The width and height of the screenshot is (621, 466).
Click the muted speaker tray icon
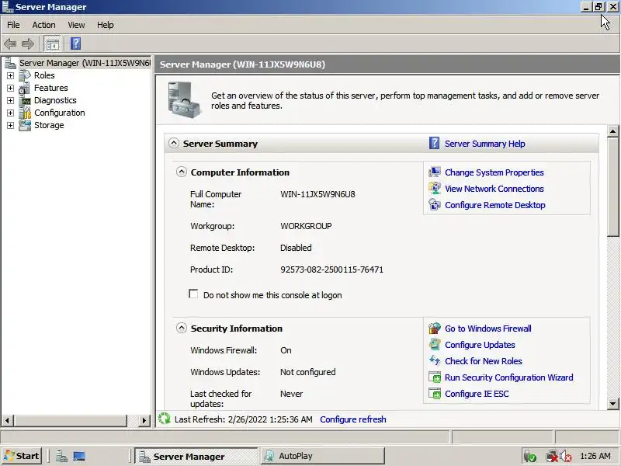566,456
